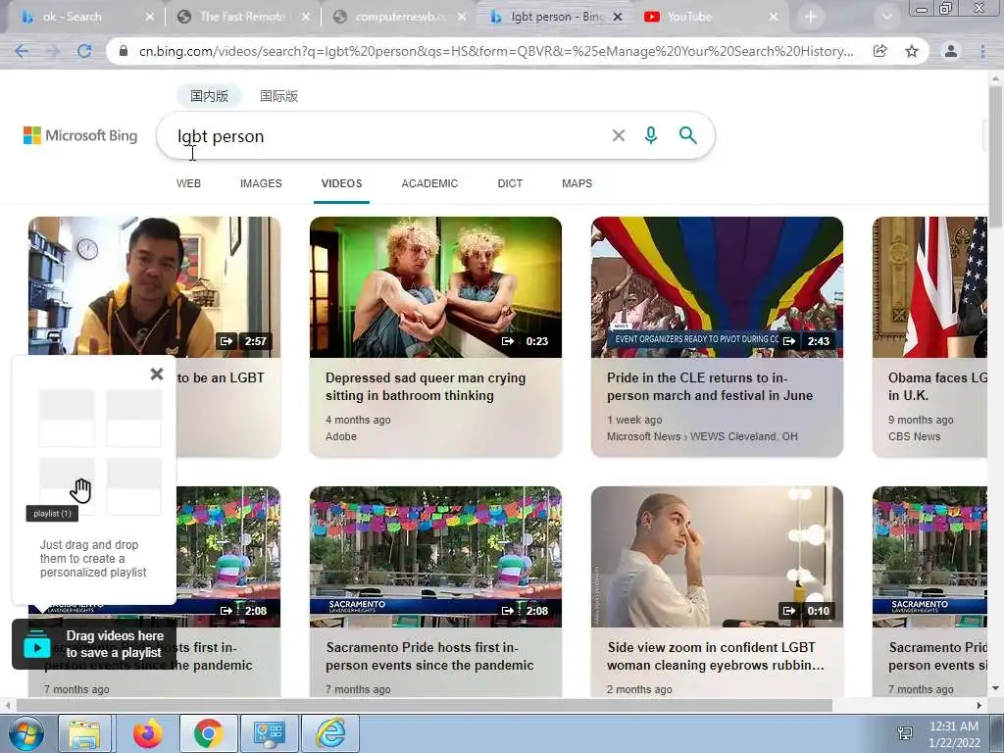Open Firefox from the taskbar
This screenshot has height=753, width=1004.
point(148,733)
